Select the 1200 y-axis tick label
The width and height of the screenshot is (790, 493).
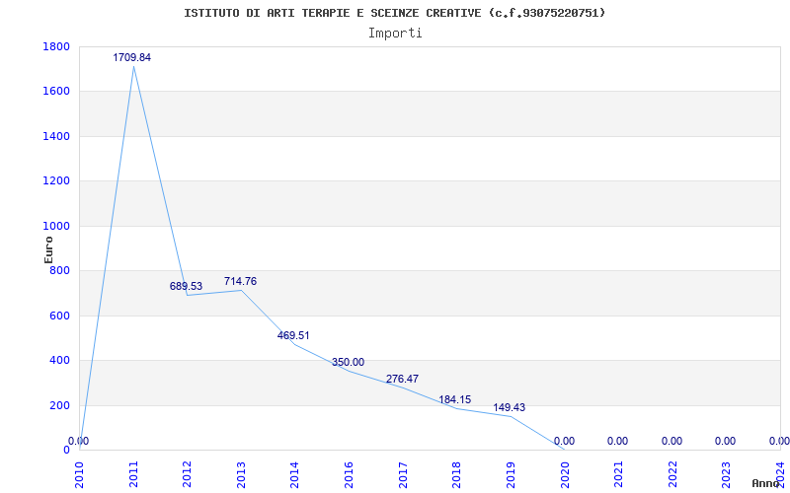(56, 181)
